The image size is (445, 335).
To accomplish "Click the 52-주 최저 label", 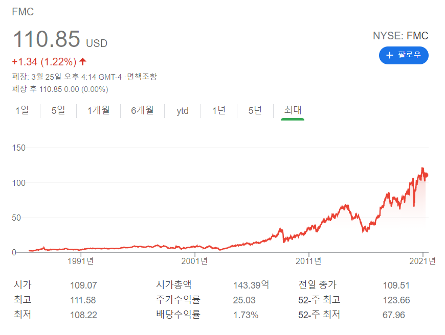I will (x=319, y=314).
